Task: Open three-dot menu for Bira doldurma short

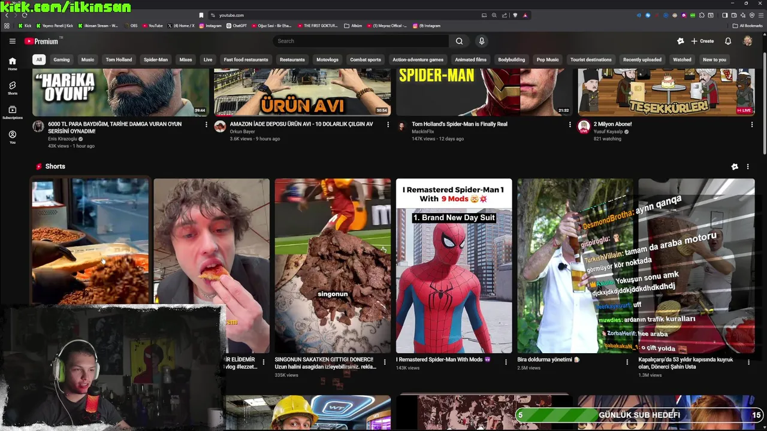Action: [x=627, y=362]
